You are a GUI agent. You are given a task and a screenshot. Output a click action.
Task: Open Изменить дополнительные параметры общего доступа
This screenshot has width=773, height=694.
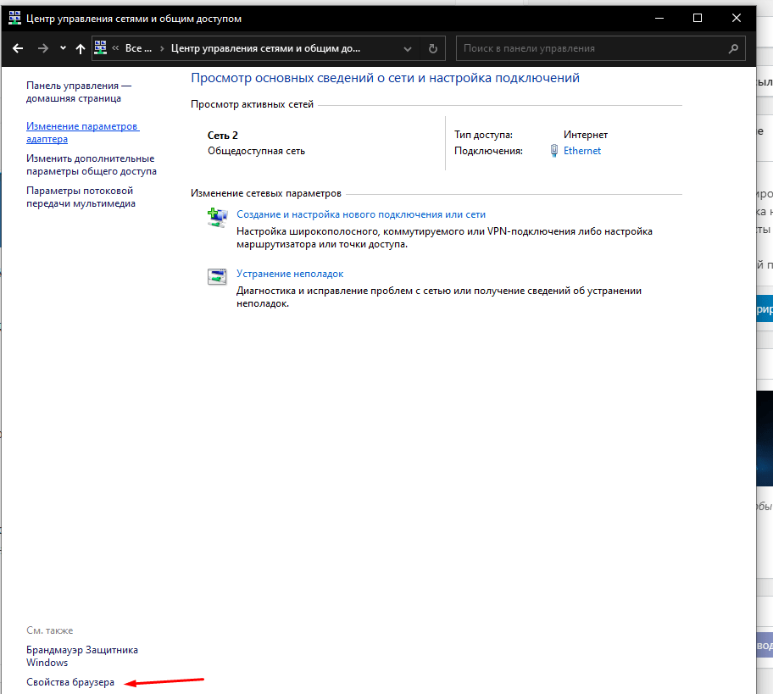[x=91, y=164]
